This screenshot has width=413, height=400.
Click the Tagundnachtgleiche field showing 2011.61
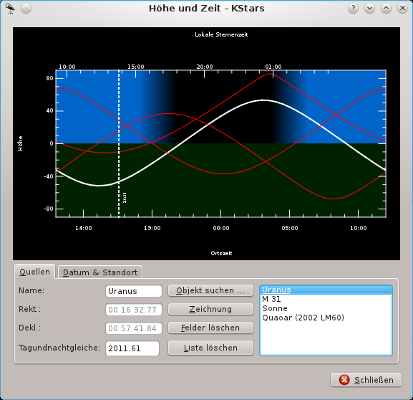pyautogui.click(x=132, y=348)
